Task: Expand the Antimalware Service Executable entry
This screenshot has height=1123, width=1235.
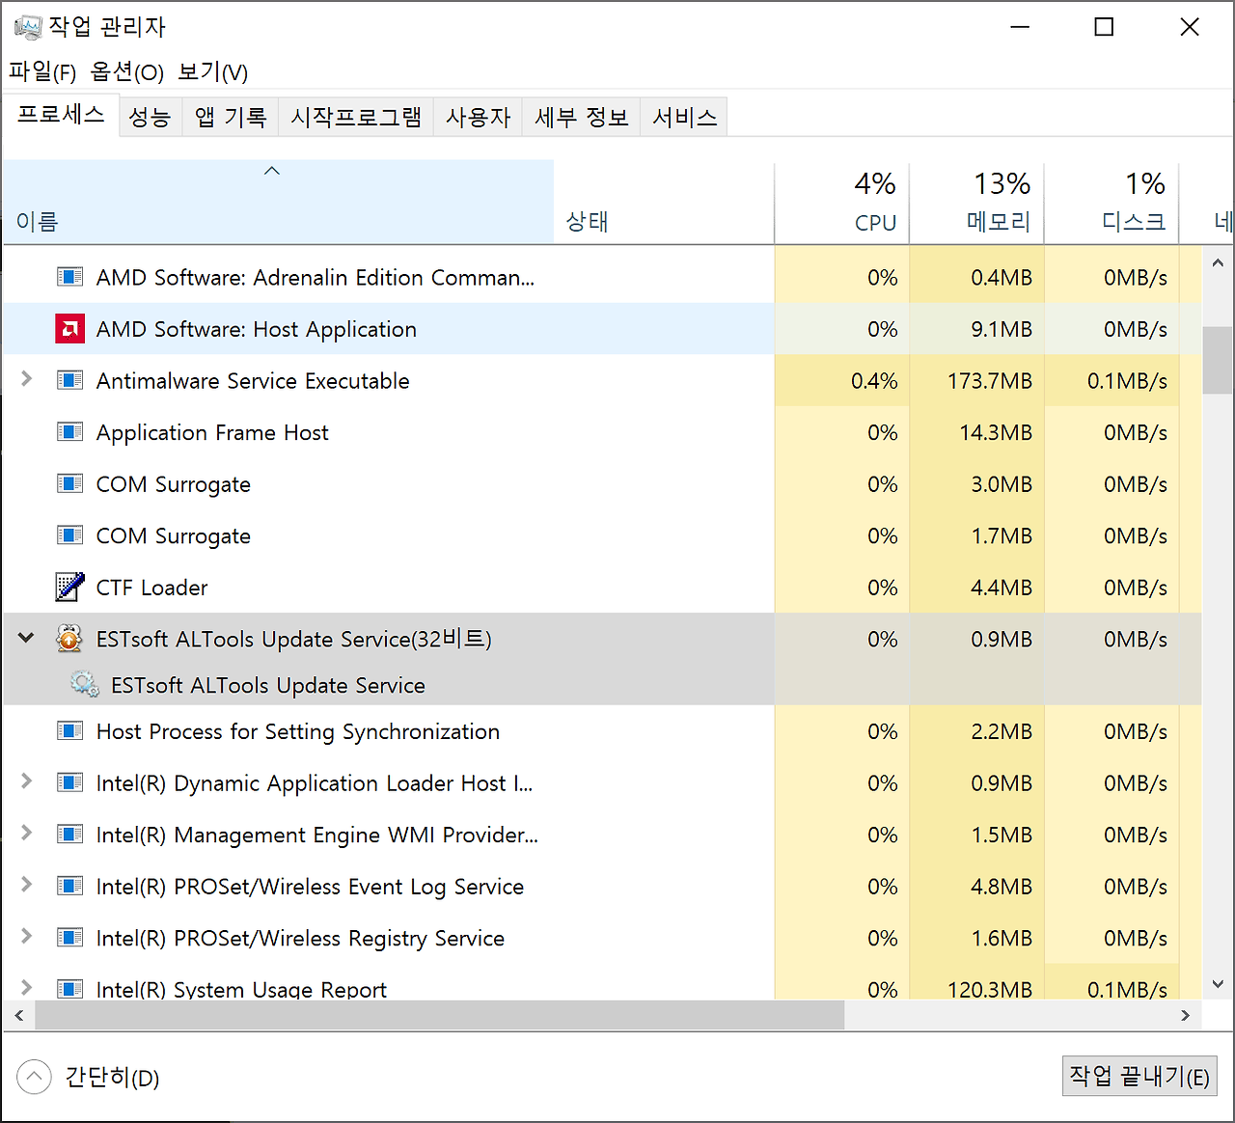Action: pyautogui.click(x=25, y=380)
